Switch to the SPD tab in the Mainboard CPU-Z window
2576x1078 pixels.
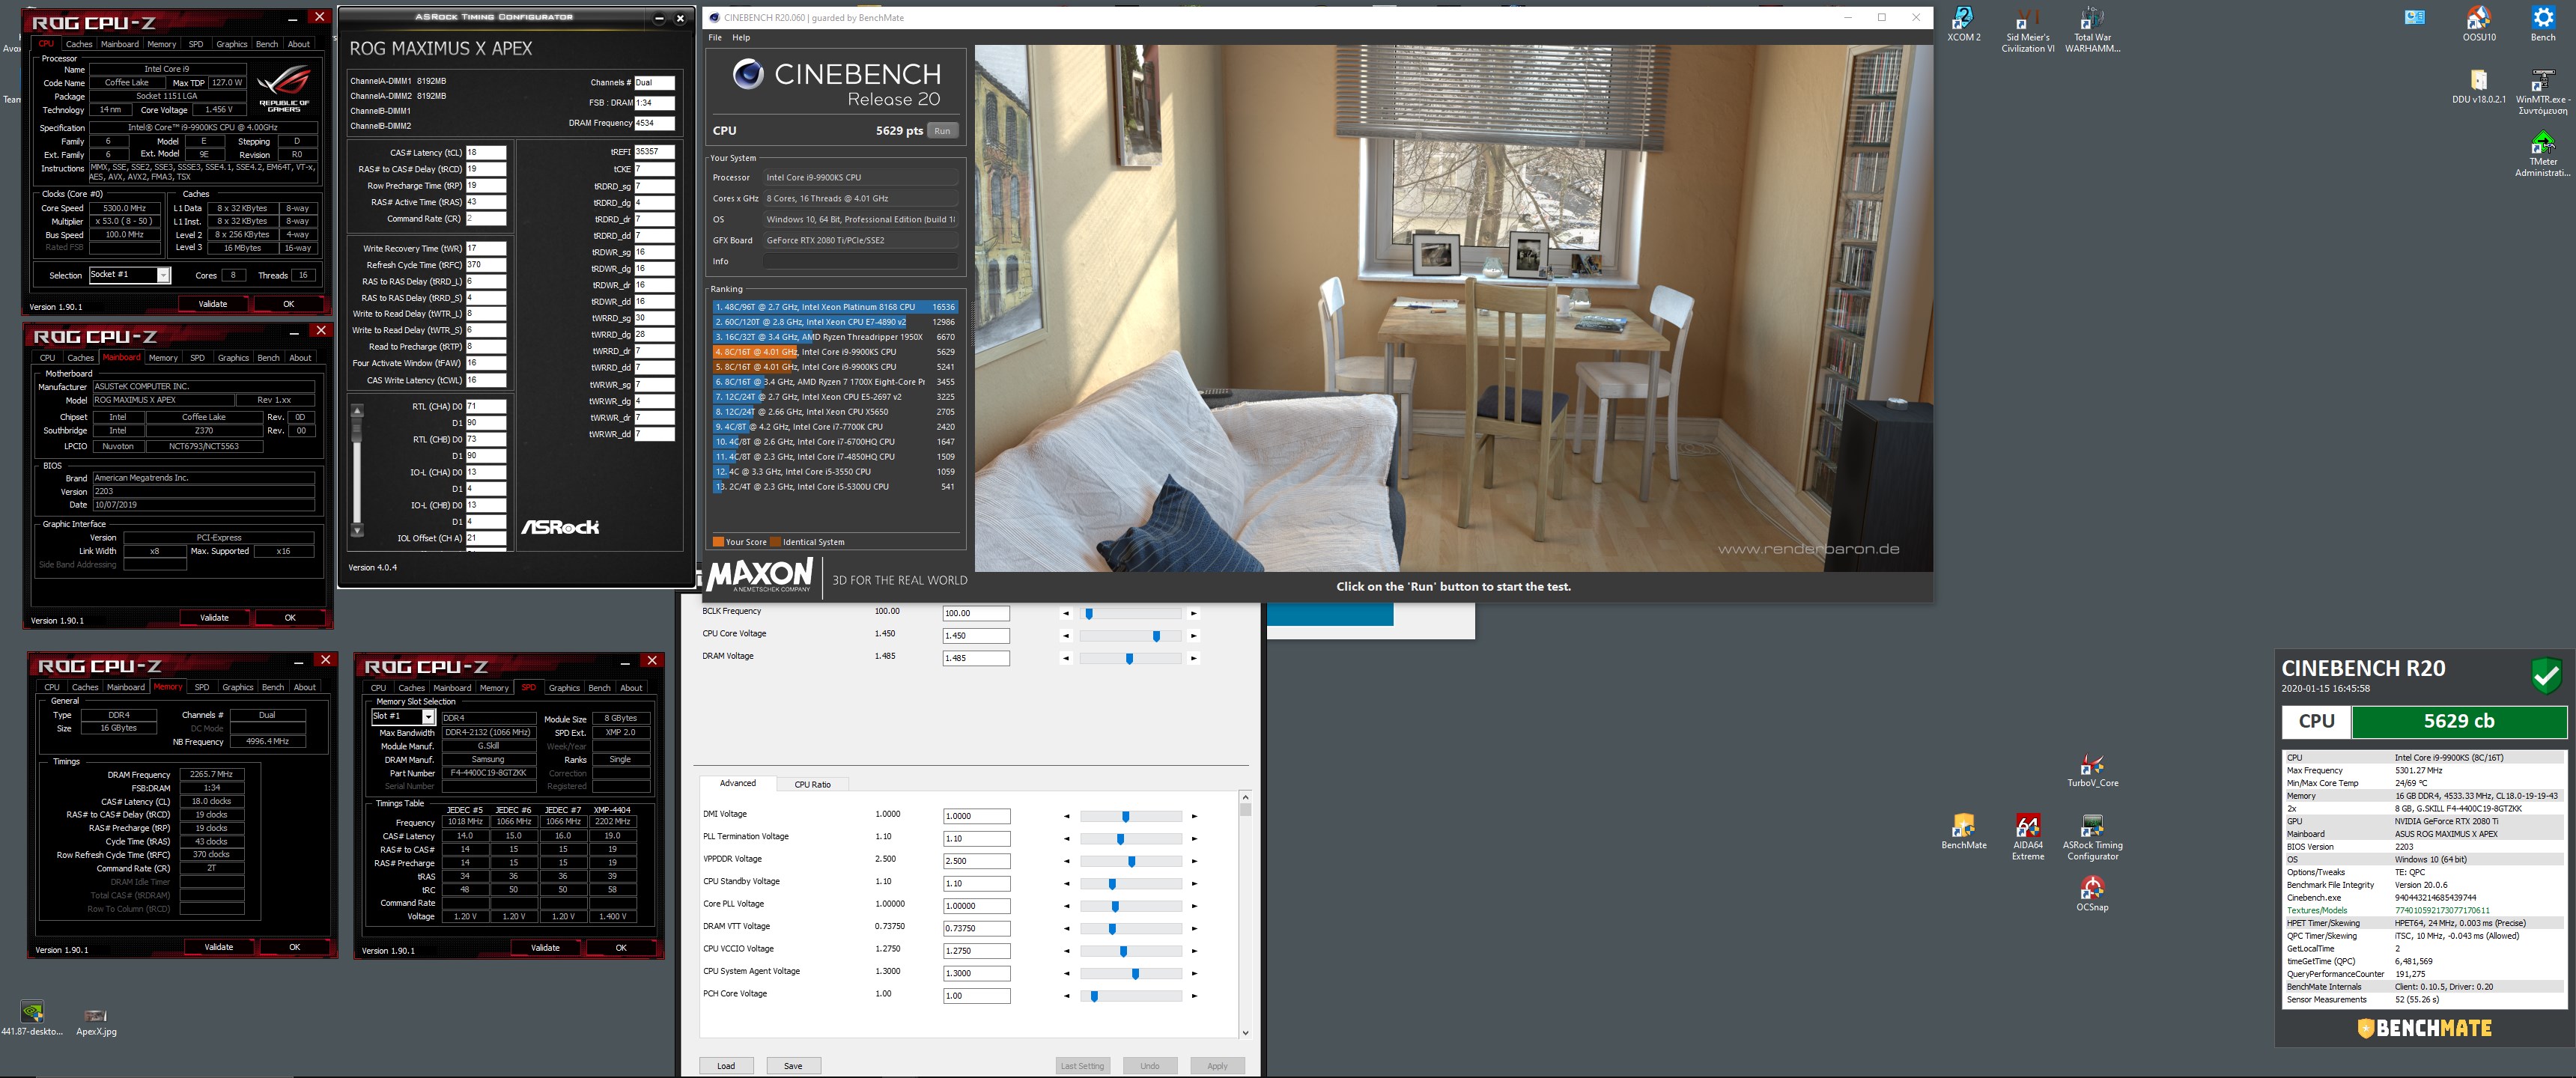(197, 358)
